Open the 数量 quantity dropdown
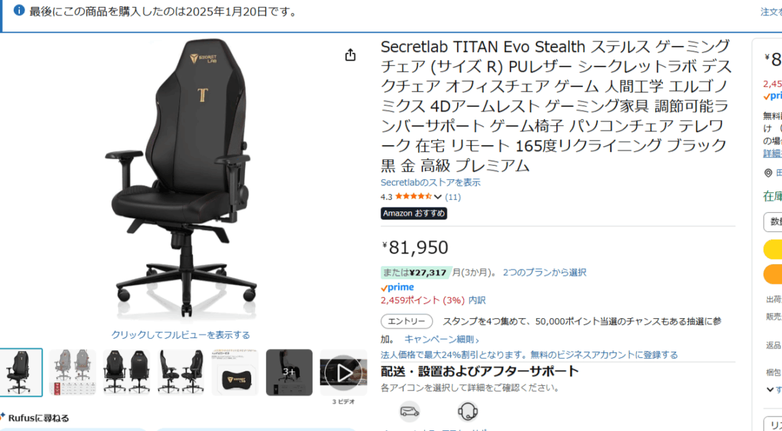The height and width of the screenshot is (431, 782). (772, 222)
